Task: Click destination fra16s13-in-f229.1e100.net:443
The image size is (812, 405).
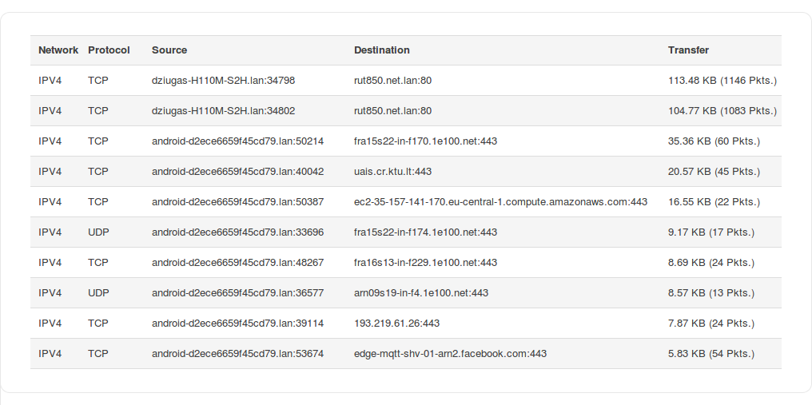Action: [425, 263]
